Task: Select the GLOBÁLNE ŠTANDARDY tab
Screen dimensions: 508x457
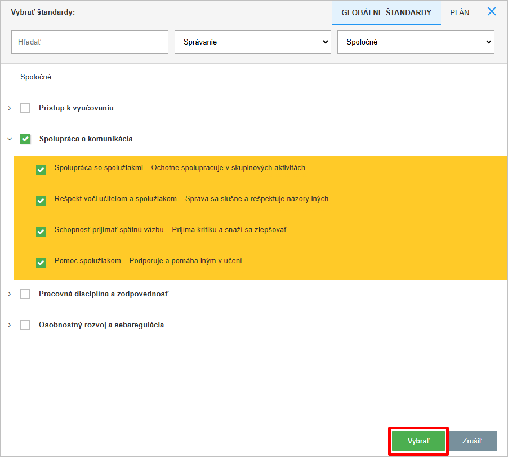Action: click(x=386, y=12)
